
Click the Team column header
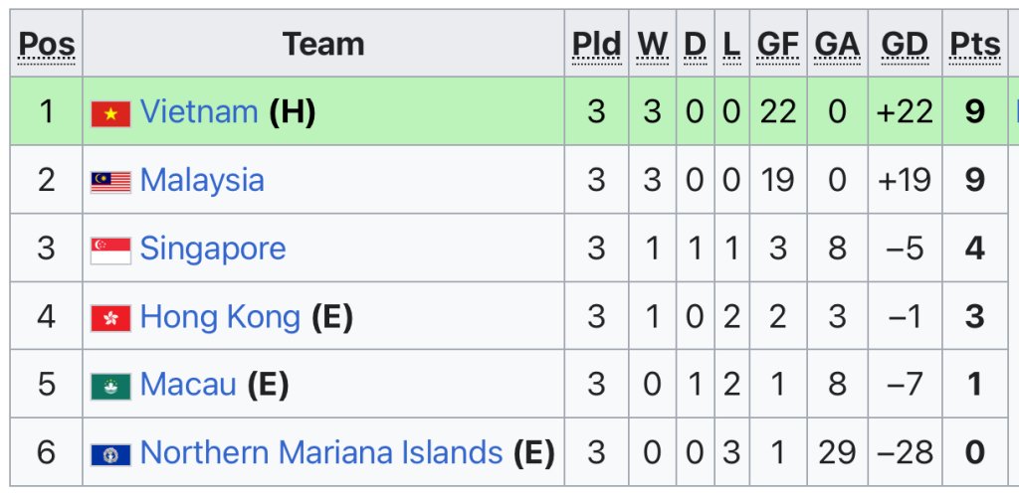[322, 44]
